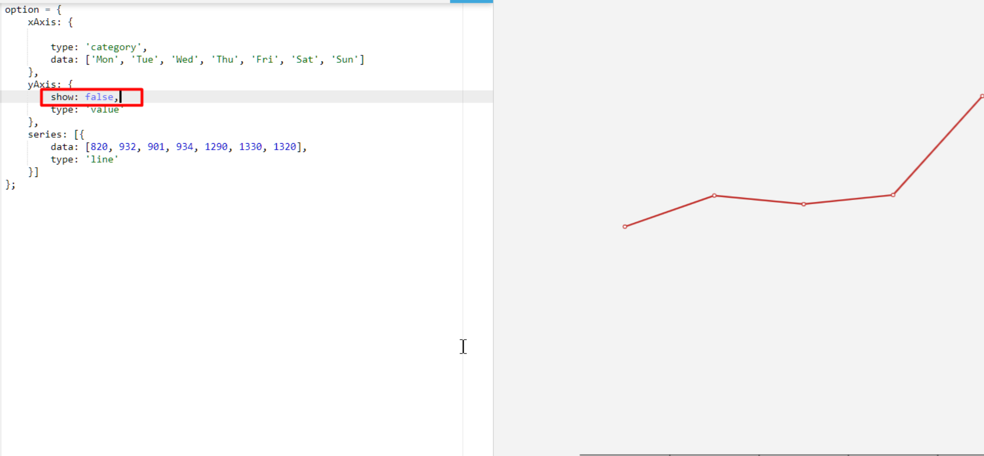Click 'Sat' in xAxis data array
984x456 pixels.
click(x=305, y=60)
